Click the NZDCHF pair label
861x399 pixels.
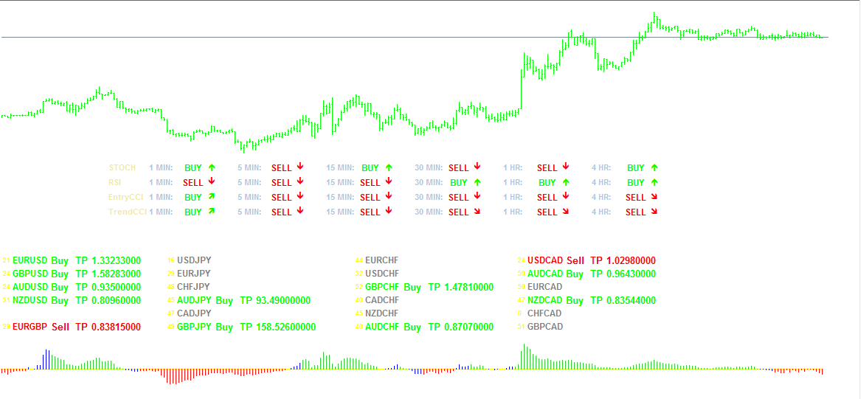[x=382, y=313]
